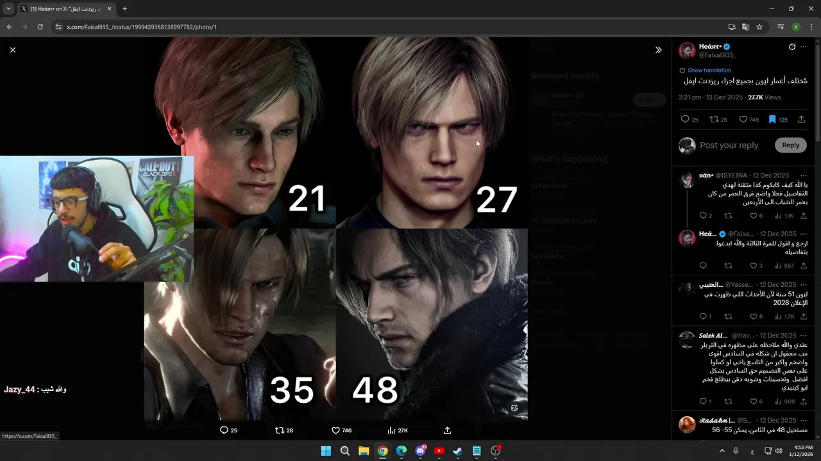Screen dimensions: 821x461
Task: Like the author's reply showing 3
Action: (x=756, y=266)
